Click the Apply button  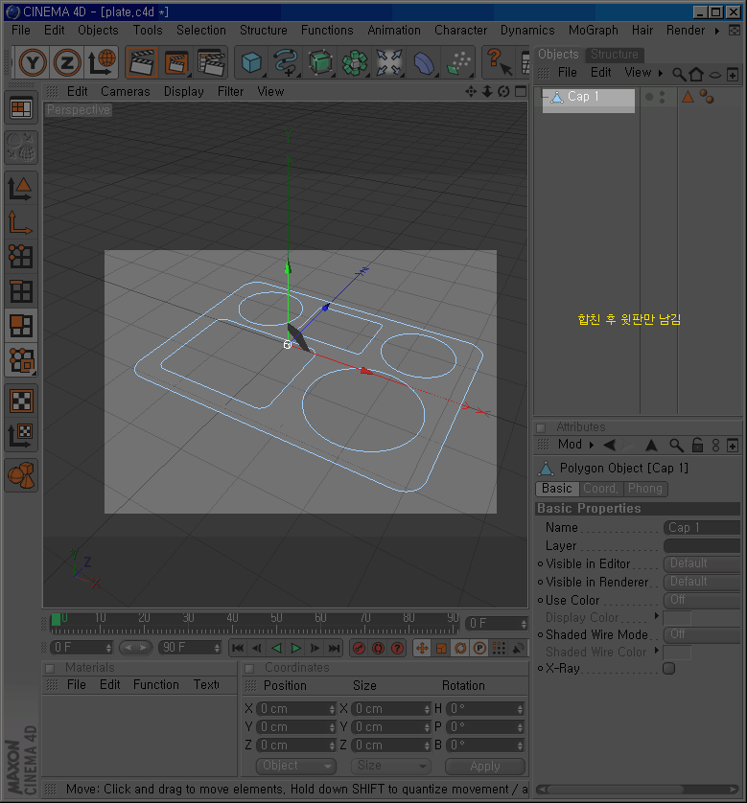point(485,767)
